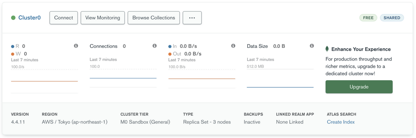Viewport: 416px width, 138px height.
Task: Click the info icon beside Data Size
Action: click(312, 46)
